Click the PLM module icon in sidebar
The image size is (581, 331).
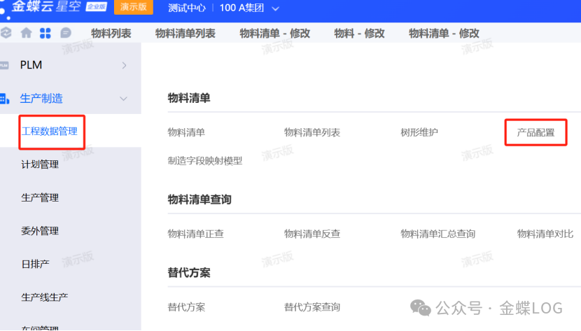point(4,65)
